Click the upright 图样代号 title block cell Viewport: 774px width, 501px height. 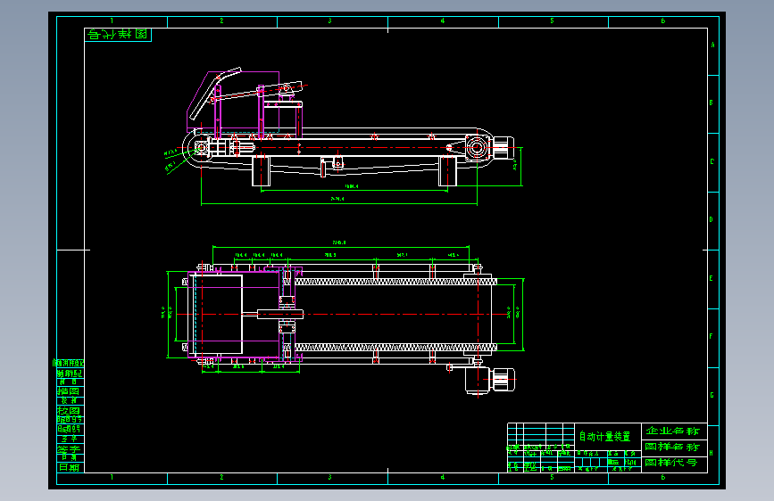[x=674, y=463]
